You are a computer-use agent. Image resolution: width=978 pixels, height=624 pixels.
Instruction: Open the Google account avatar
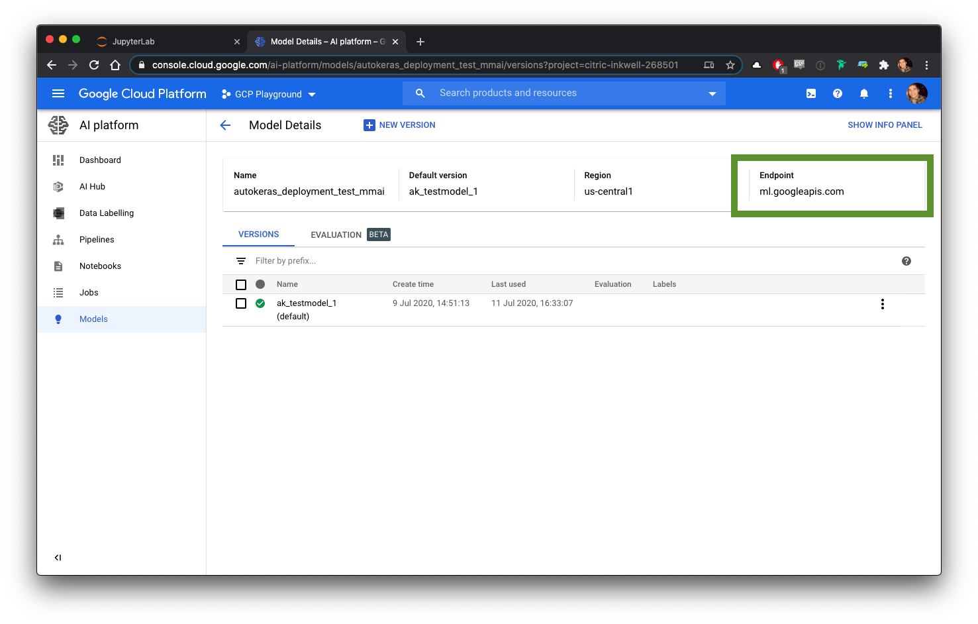point(917,93)
